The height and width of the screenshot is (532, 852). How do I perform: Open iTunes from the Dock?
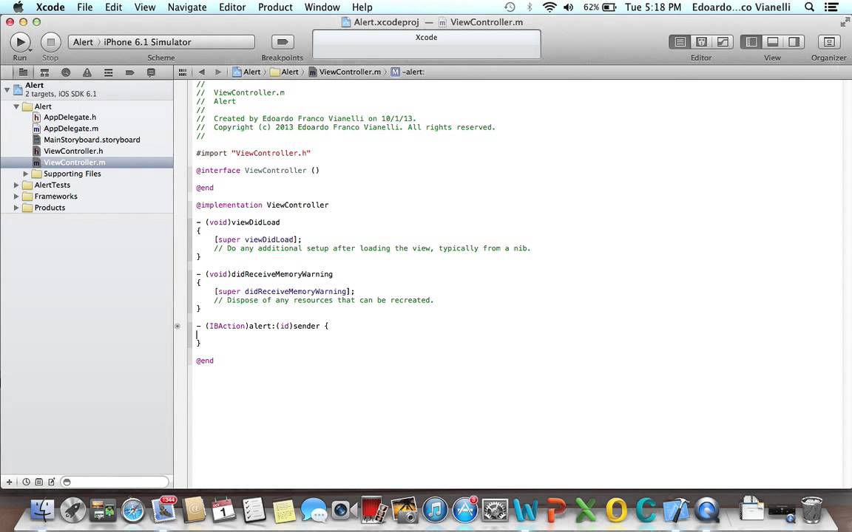click(x=435, y=511)
